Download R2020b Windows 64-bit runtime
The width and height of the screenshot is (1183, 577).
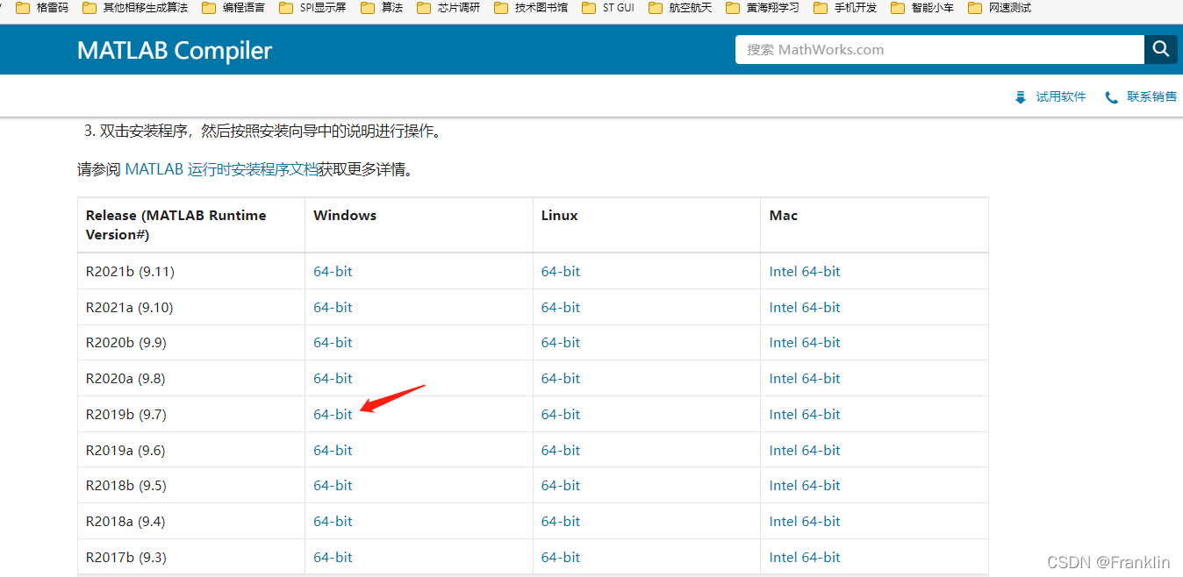[x=333, y=343]
